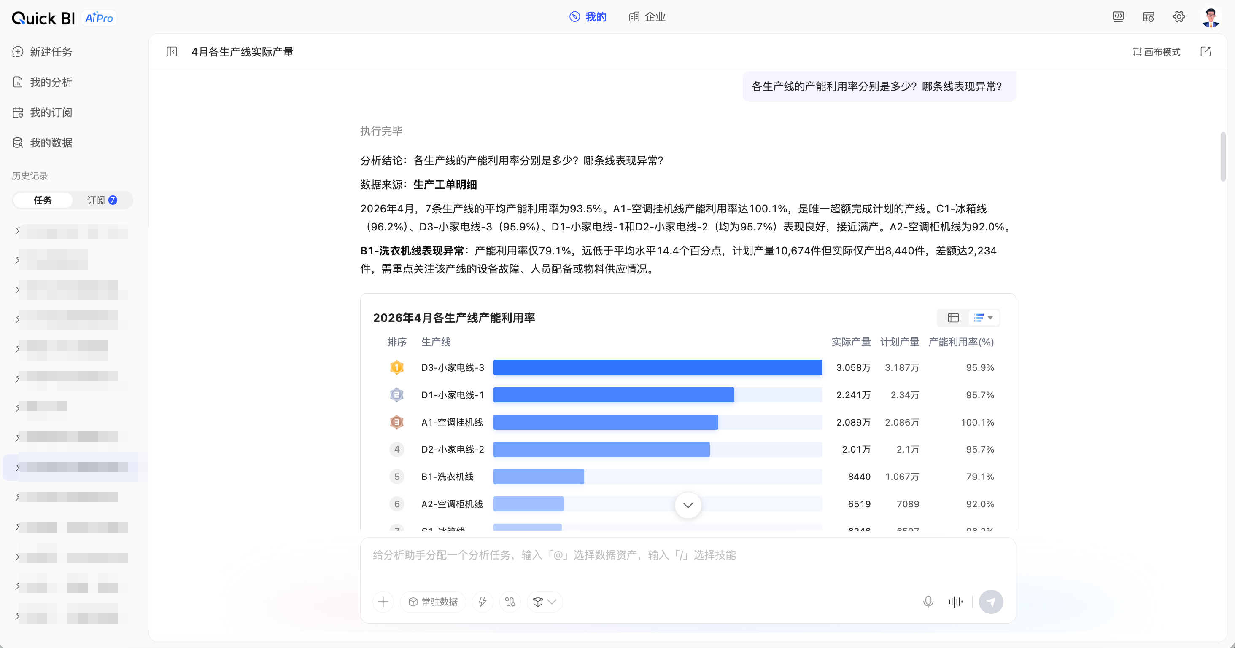Viewport: 1235px width, 648px height.
Task: Create a new task via 新建任务
Action: tap(42, 52)
